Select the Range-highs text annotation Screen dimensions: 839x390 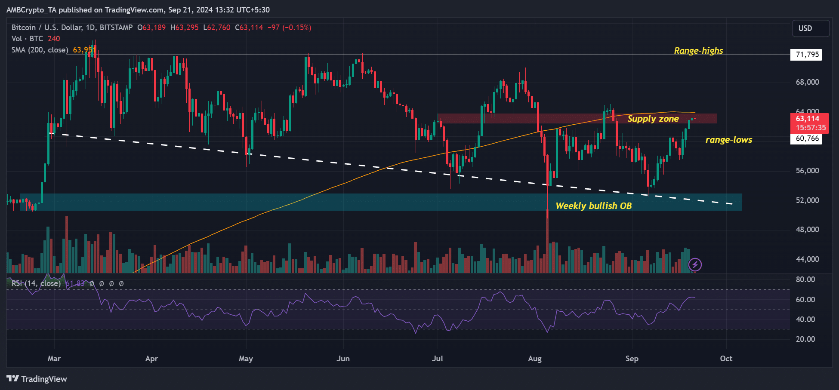(x=698, y=51)
